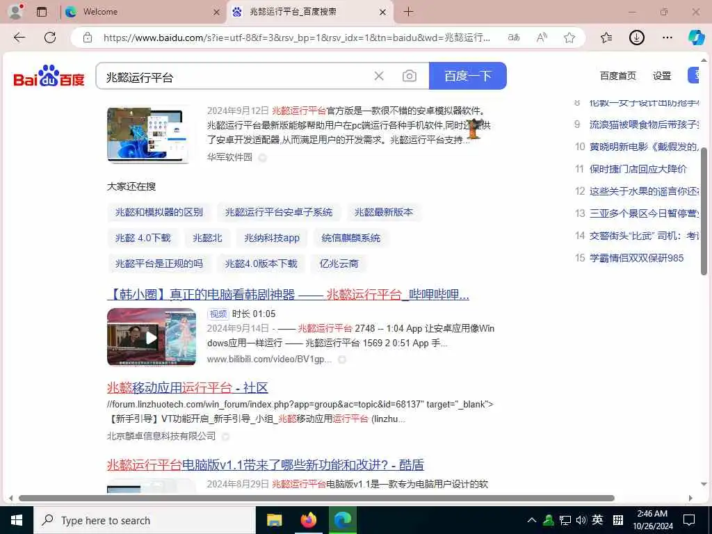The width and height of the screenshot is (712, 534).
Task: Select suggestion 兆纳科技app
Action: [x=272, y=238]
